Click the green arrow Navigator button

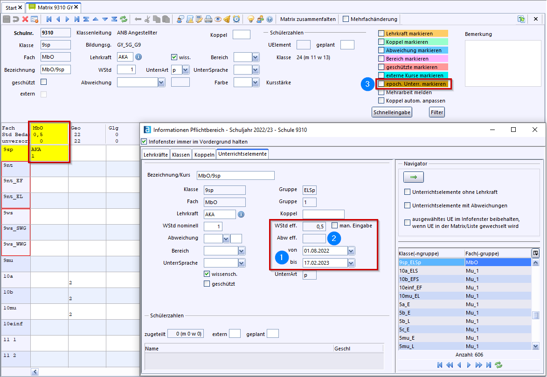[413, 177]
